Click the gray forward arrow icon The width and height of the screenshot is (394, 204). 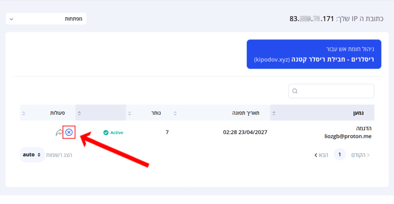point(59,133)
